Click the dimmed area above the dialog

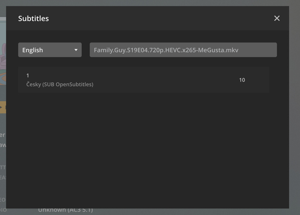coord(144,3)
